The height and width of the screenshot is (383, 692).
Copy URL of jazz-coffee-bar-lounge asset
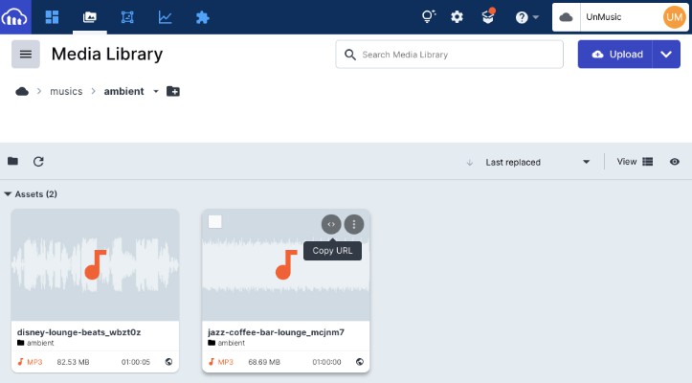coord(330,224)
